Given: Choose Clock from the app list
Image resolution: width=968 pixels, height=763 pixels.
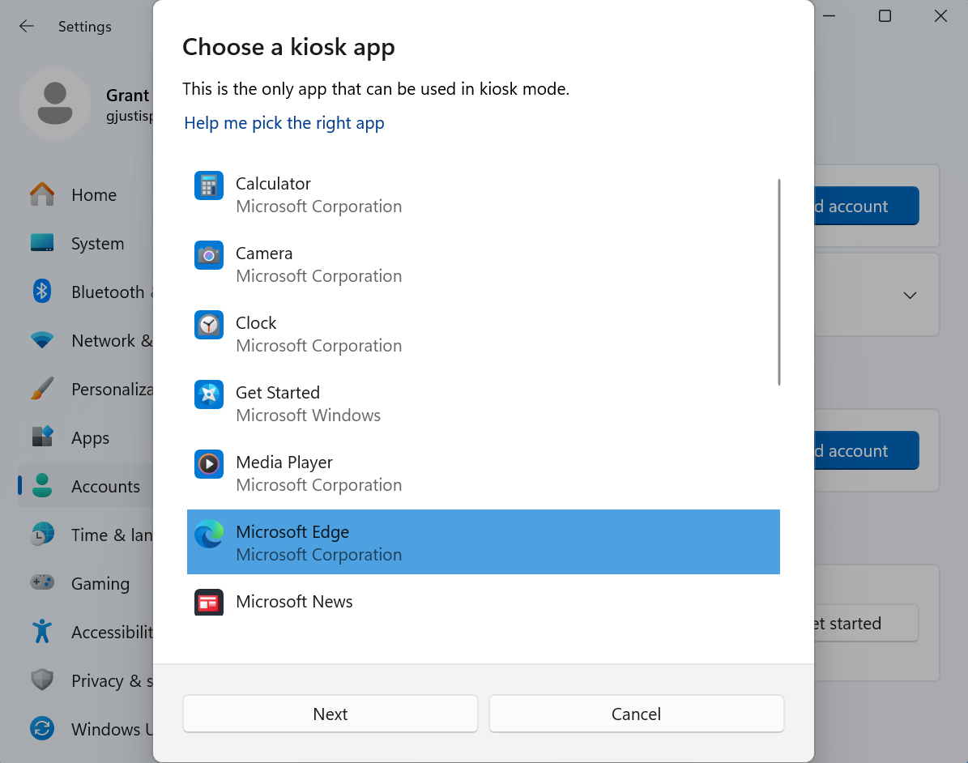Looking at the screenshot, I should pyautogui.click(x=484, y=334).
